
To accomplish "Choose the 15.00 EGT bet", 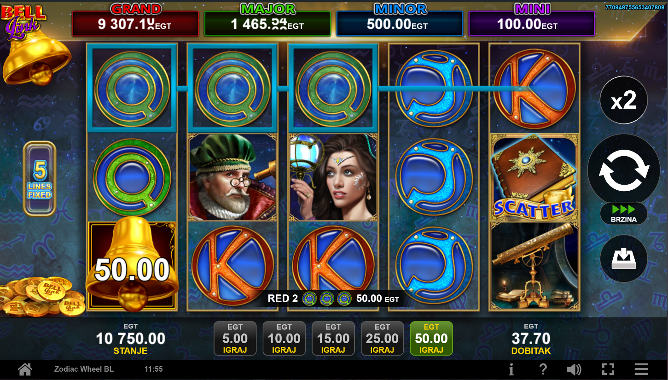I will 333,339.
